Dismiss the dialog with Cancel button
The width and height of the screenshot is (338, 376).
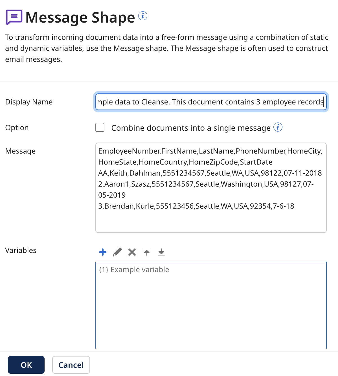click(x=71, y=365)
